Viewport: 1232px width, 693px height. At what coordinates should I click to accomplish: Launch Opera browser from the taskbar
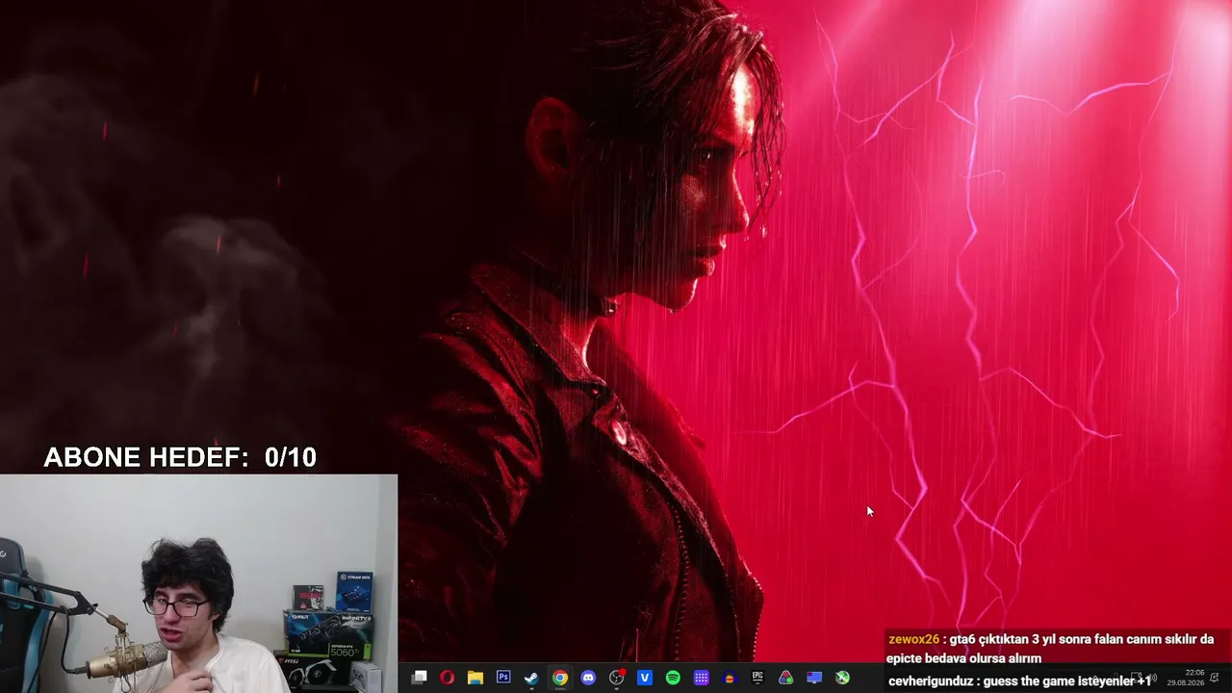[447, 678]
